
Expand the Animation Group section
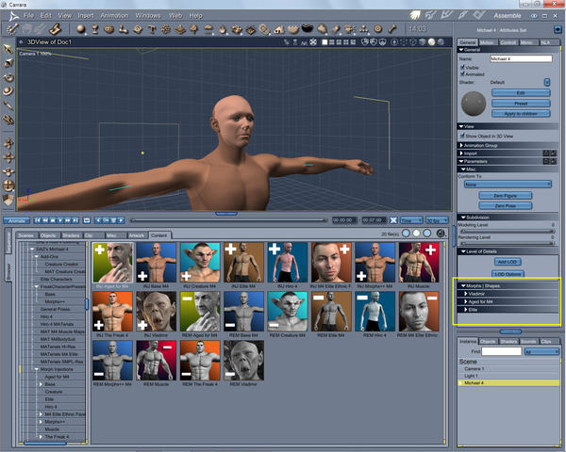(461, 145)
